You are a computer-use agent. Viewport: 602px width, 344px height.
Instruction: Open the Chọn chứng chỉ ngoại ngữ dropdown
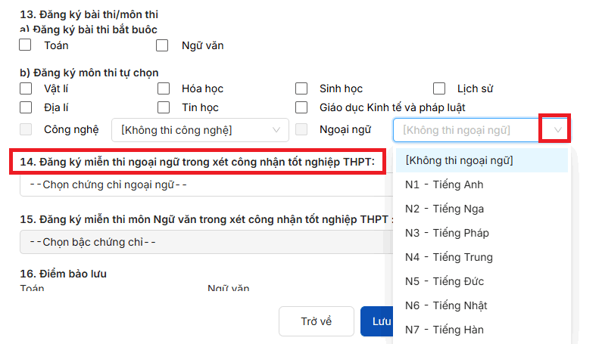tap(204, 184)
